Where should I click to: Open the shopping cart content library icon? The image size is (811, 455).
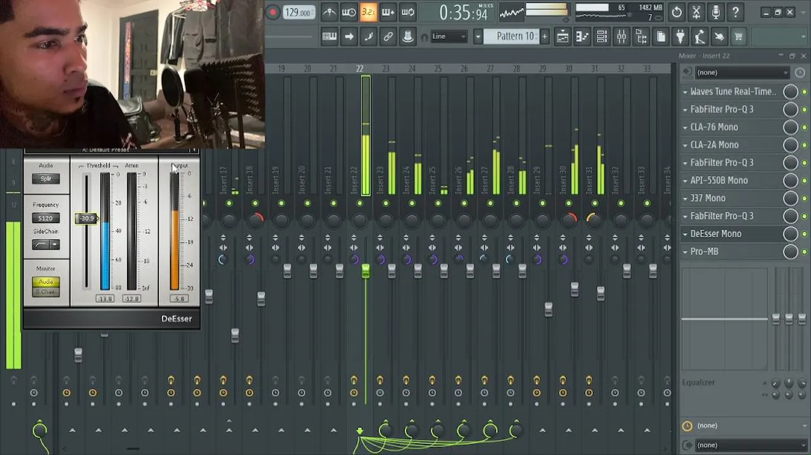point(739,37)
